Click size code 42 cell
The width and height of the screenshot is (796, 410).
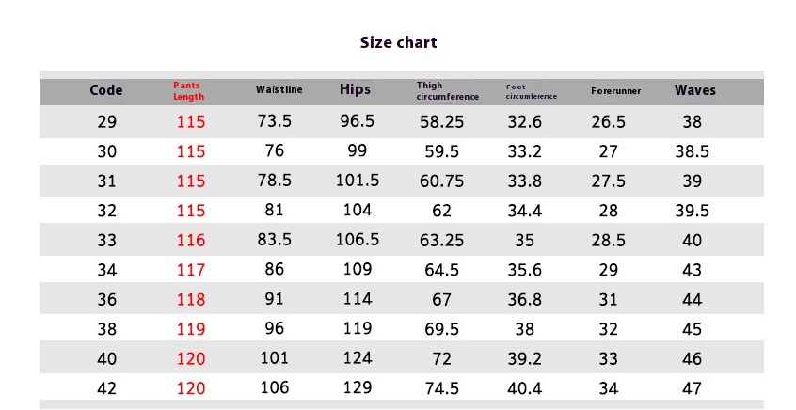[107, 388]
